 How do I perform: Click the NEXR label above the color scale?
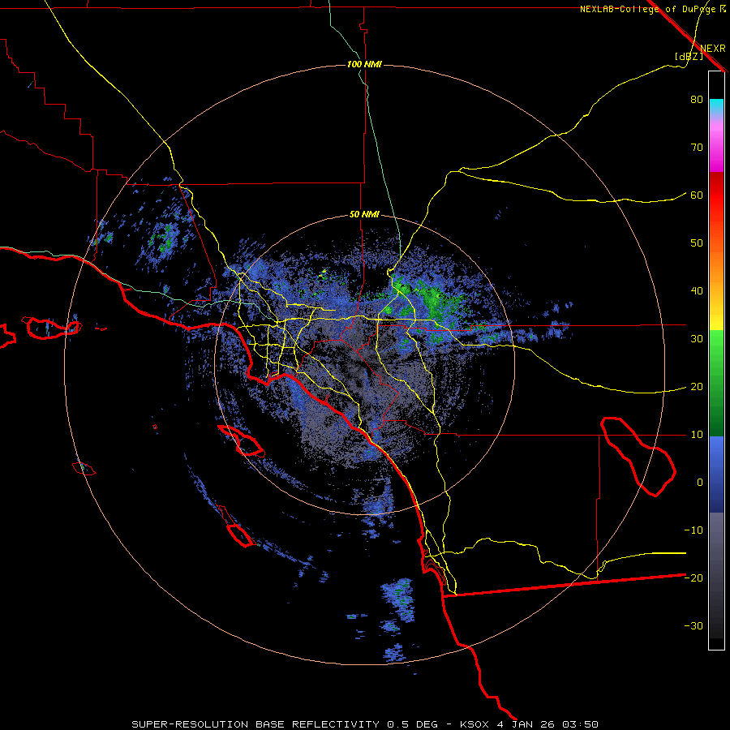coord(713,49)
